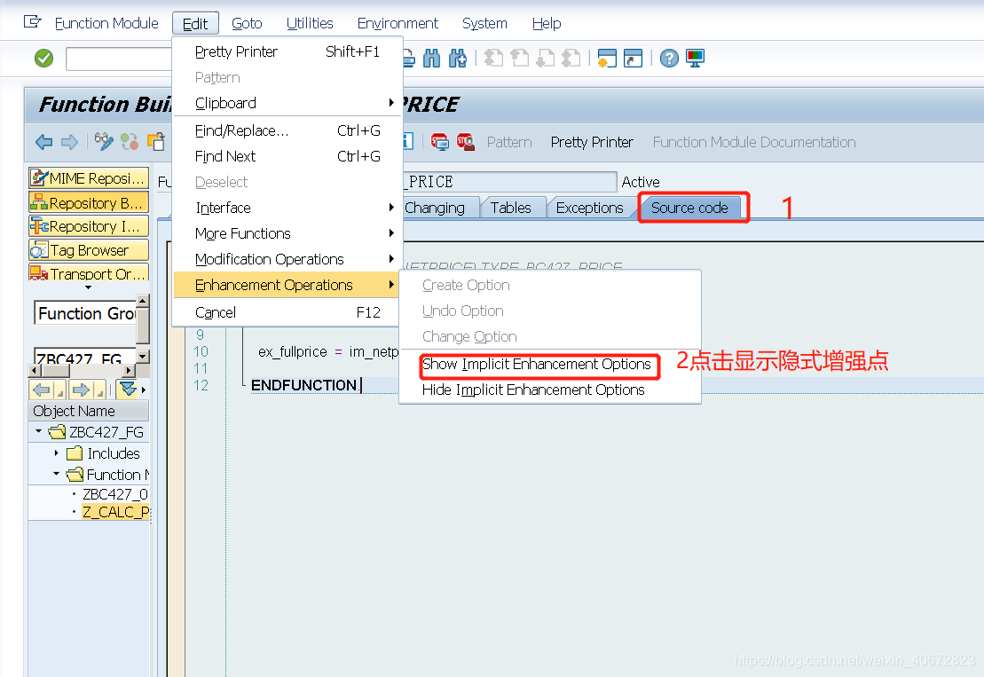Click the horizontal scrollbar in navigation pane
This screenshot has width=984, height=677.
pyautogui.click(x=83, y=371)
